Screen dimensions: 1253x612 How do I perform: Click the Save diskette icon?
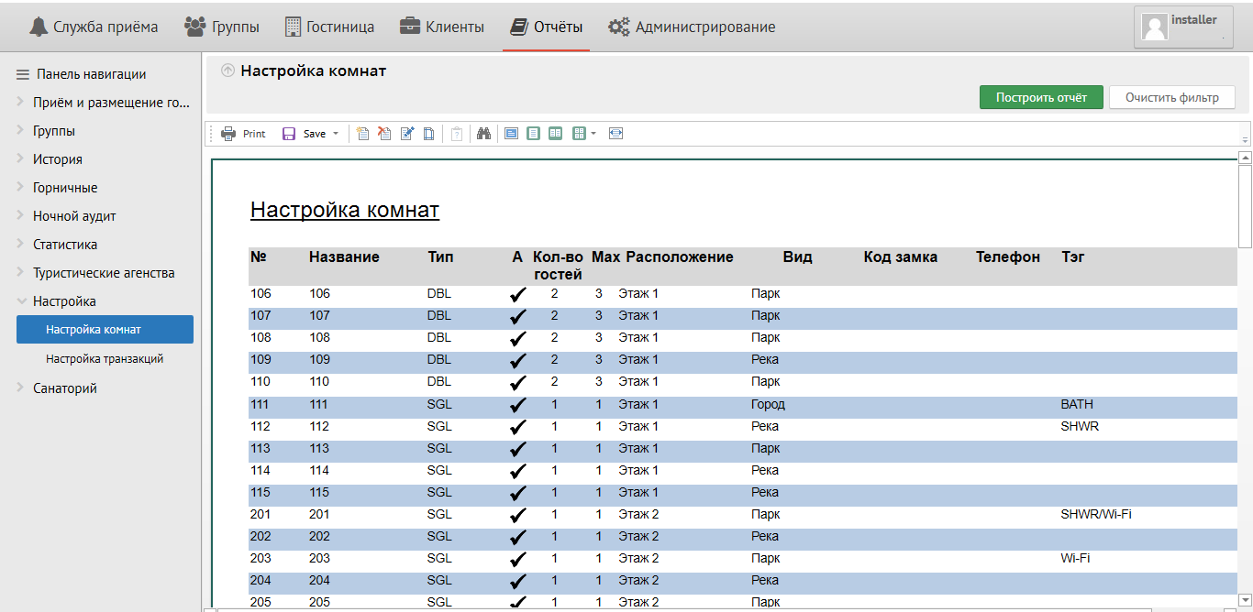click(289, 134)
